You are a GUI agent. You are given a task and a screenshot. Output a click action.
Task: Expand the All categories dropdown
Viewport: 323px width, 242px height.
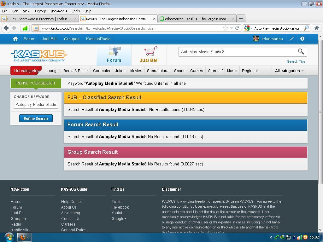[290, 71]
